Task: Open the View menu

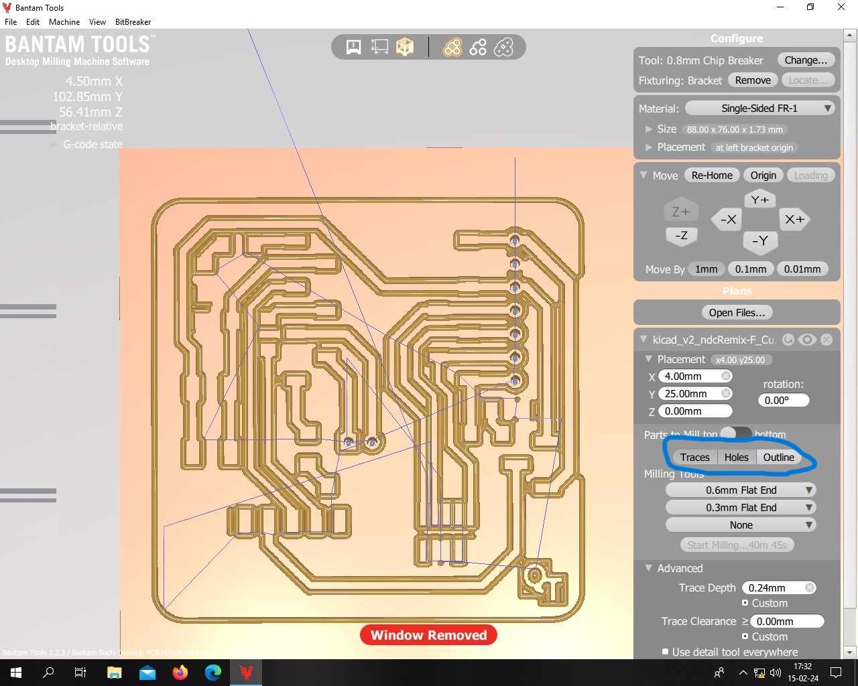Action: coord(97,21)
